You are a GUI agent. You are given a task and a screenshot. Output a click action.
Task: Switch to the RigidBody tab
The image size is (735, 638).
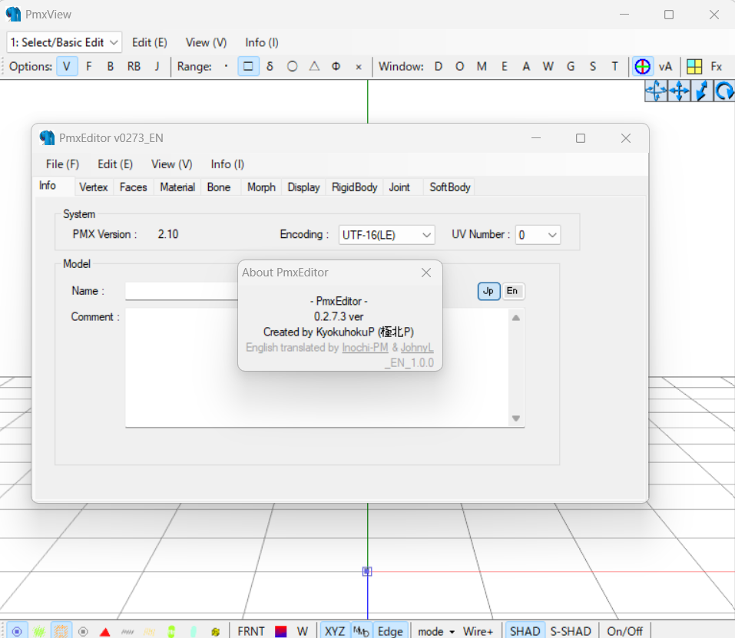pyautogui.click(x=354, y=187)
